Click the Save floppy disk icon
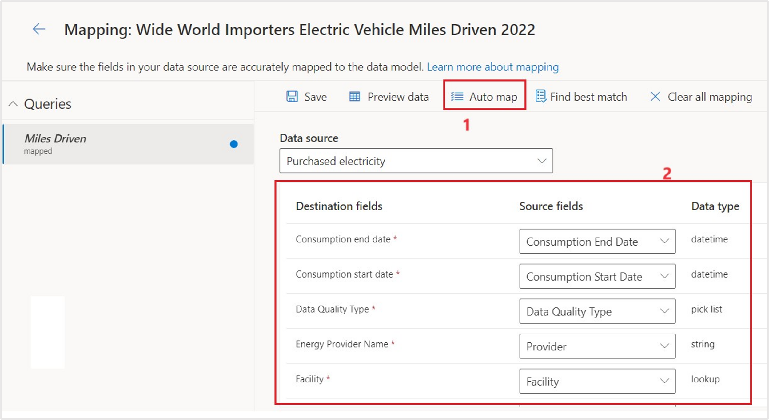The image size is (769, 420). point(292,97)
